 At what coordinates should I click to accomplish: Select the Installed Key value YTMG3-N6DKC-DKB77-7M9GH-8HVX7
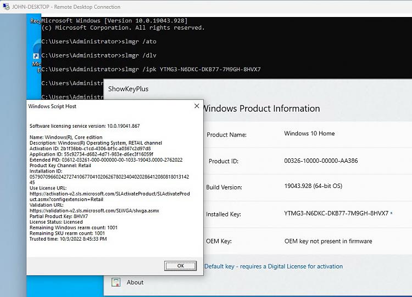coord(336,213)
